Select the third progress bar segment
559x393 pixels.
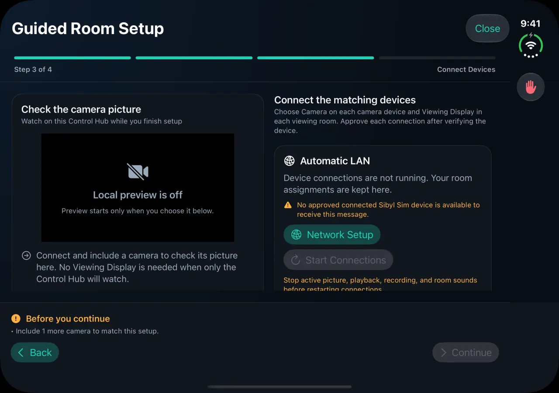(316, 58)
